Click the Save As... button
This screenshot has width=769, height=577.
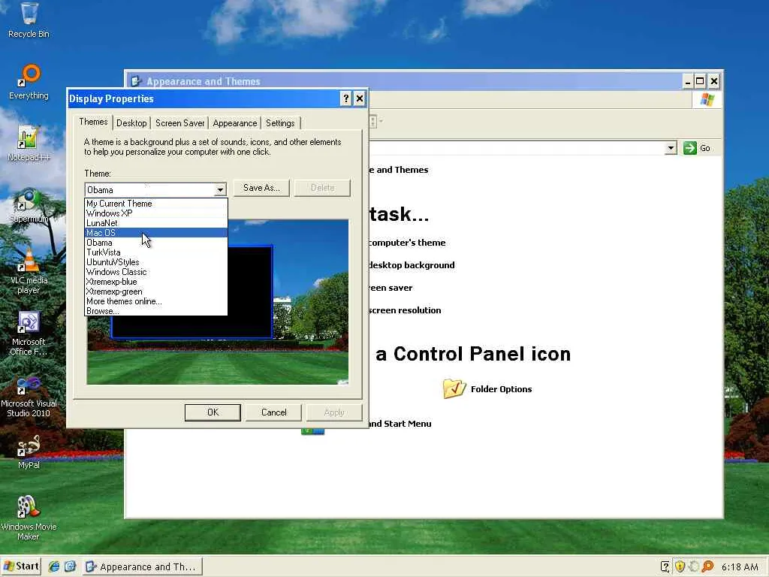[x=261, y=187]
